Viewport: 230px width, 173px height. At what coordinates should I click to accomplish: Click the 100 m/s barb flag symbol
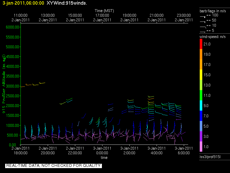(x=203, y=16)
